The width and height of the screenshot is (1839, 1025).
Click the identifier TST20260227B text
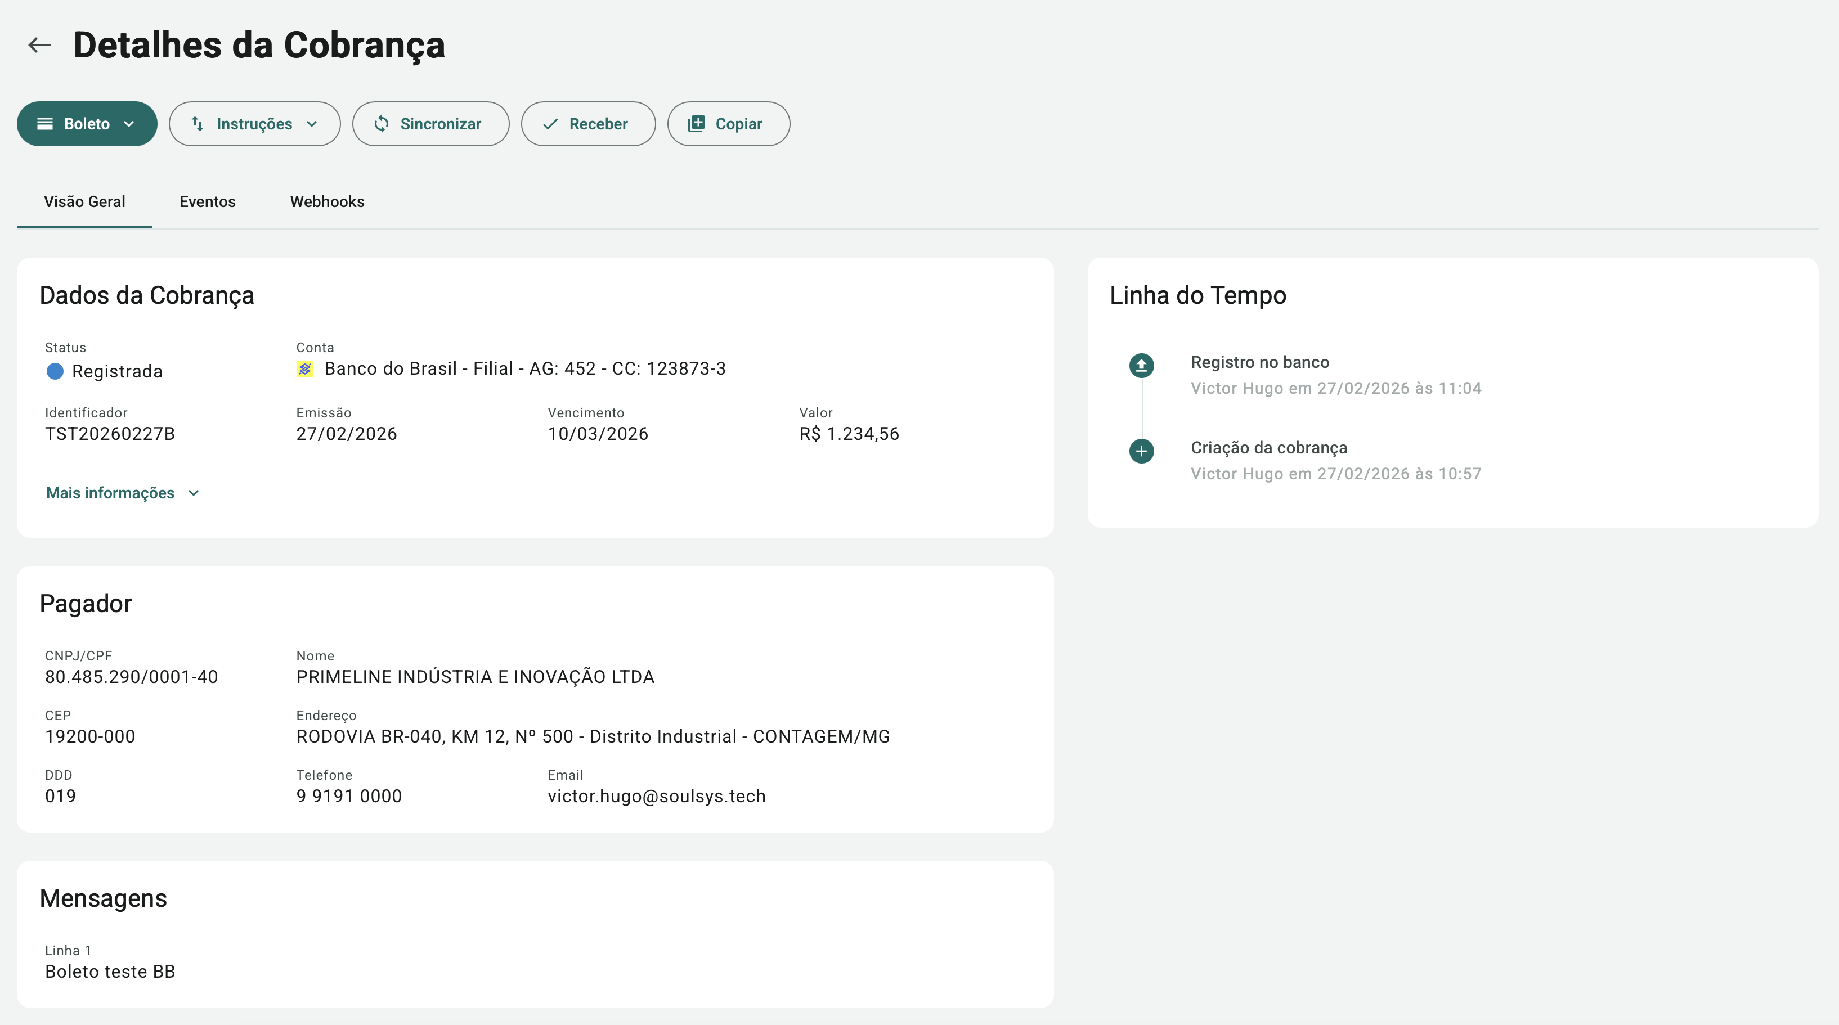point(110,434)
